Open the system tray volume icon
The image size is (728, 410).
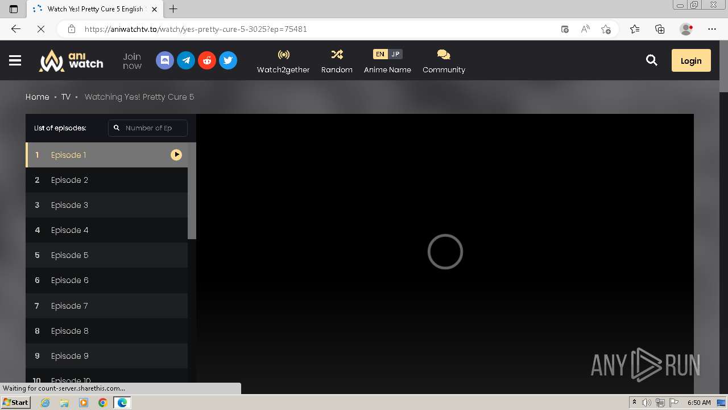click(x=647, y=403)
